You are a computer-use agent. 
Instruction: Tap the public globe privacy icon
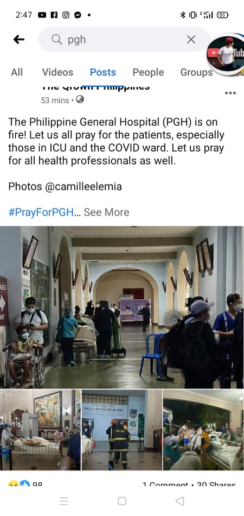[80, 99]
